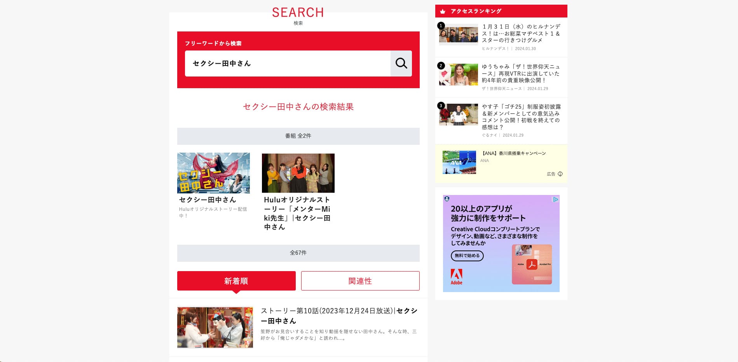This screenshot has width=738, height=362.
Task: Click the ANA ad thumbnail image
Action: (459, 162)
